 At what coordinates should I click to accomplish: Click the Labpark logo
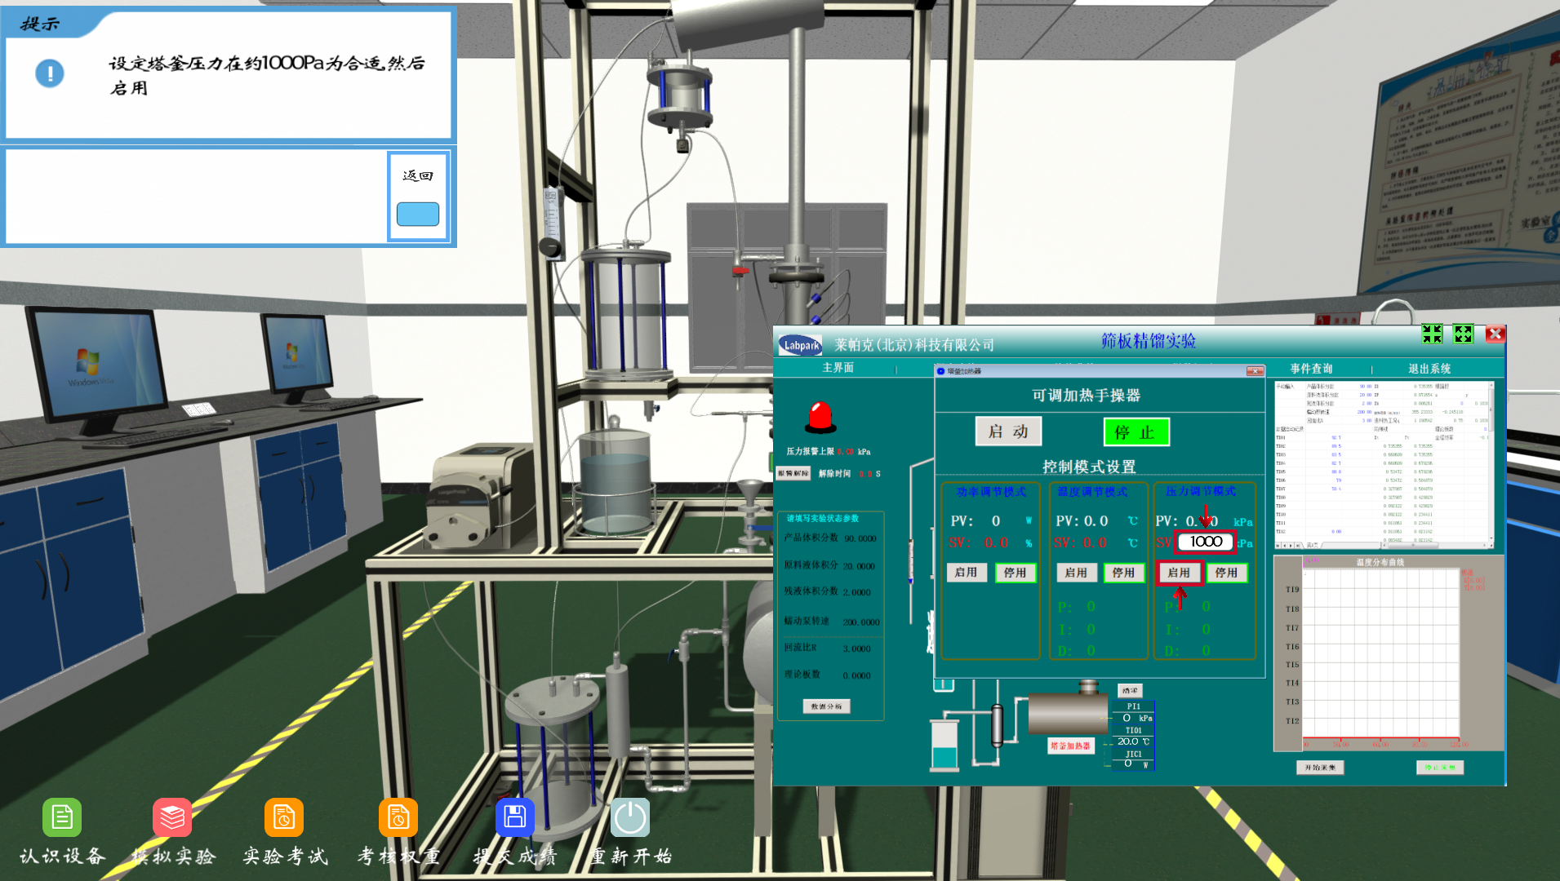800,345
